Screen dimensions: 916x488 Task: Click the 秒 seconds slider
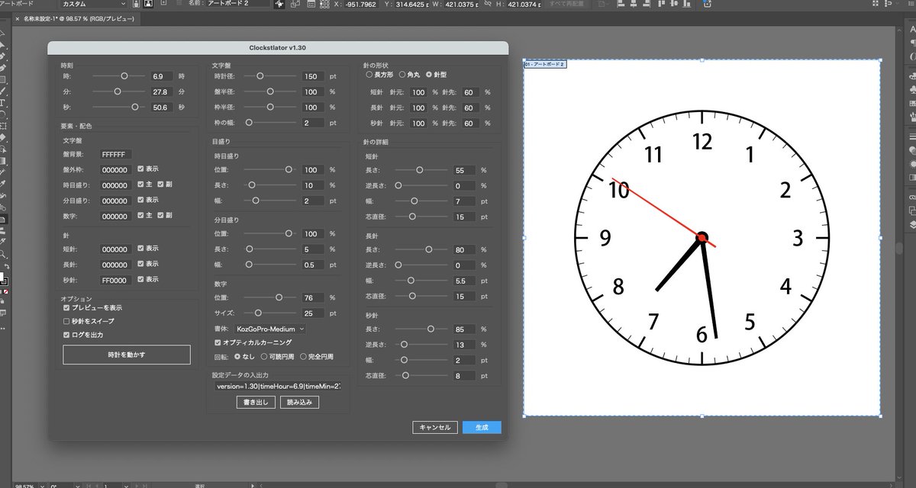[118, 108]
